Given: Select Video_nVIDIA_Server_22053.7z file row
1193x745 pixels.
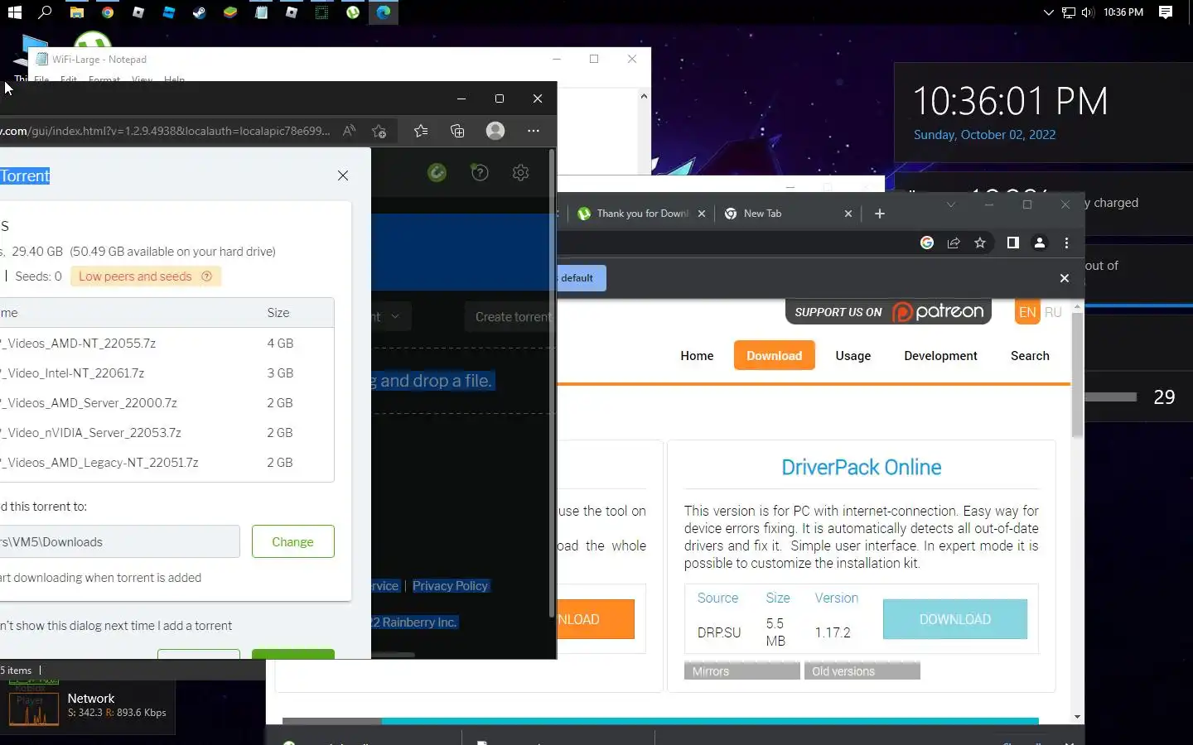Looking at the screenshot, I should pos(167,432).
